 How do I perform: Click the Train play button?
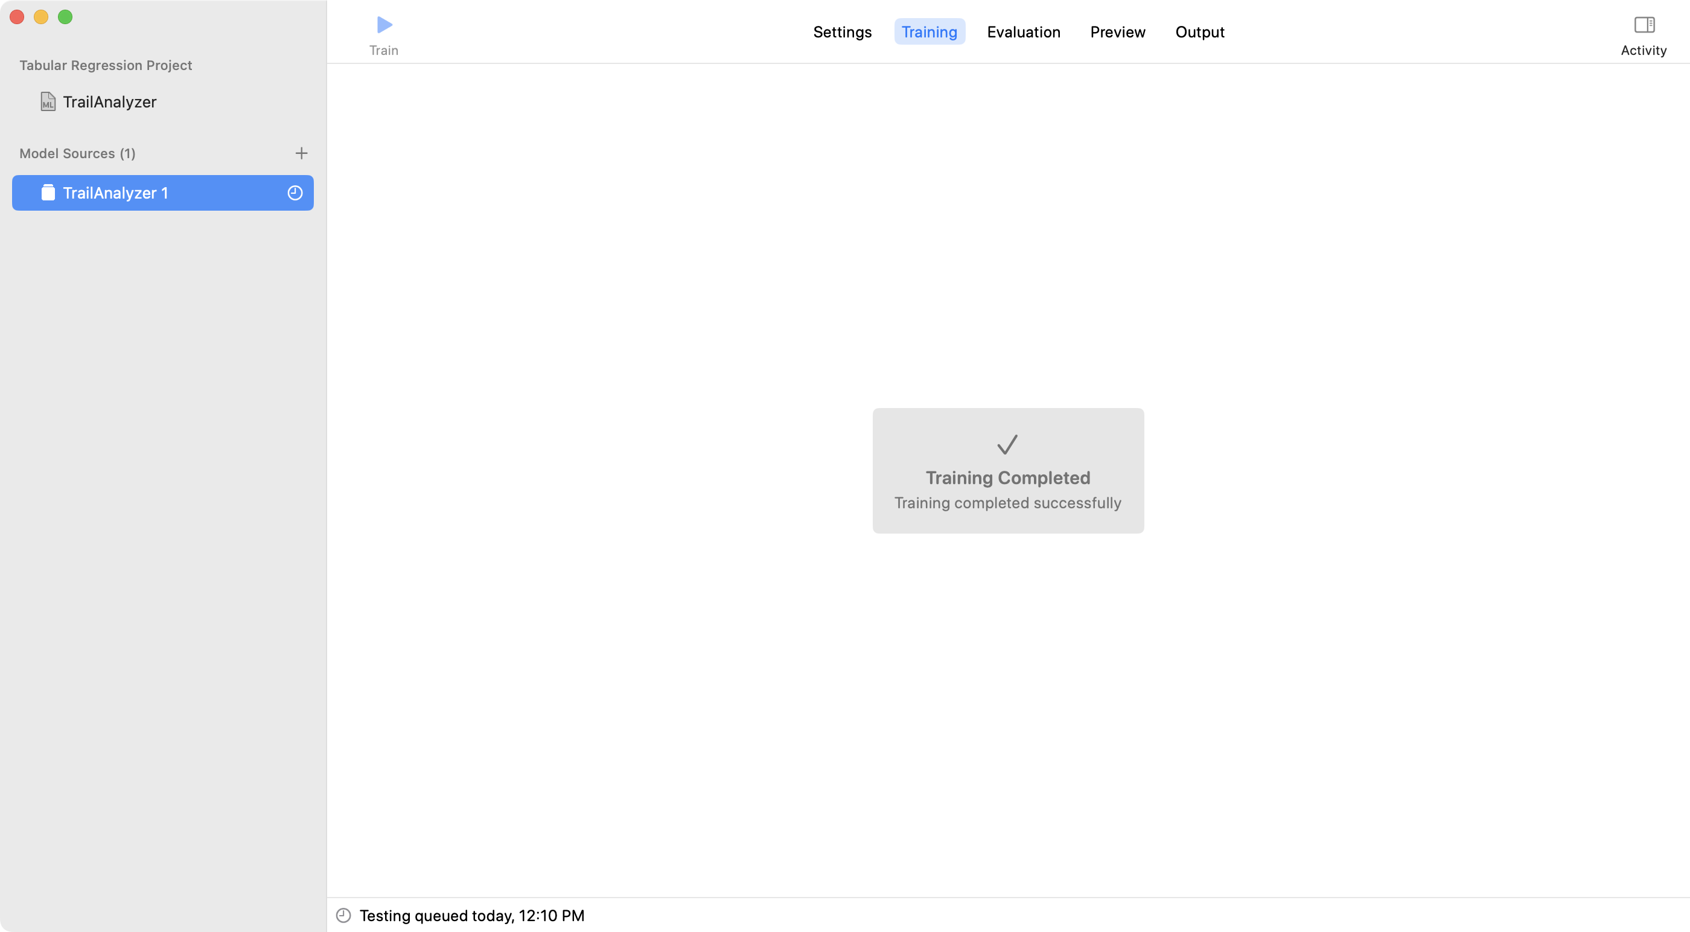coord(384,25)
